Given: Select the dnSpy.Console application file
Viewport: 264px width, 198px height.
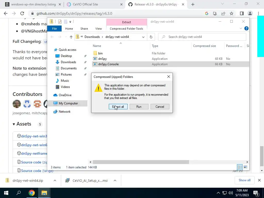Looking at the screenshot, I should pyautogui.click(x=108, y=64).
